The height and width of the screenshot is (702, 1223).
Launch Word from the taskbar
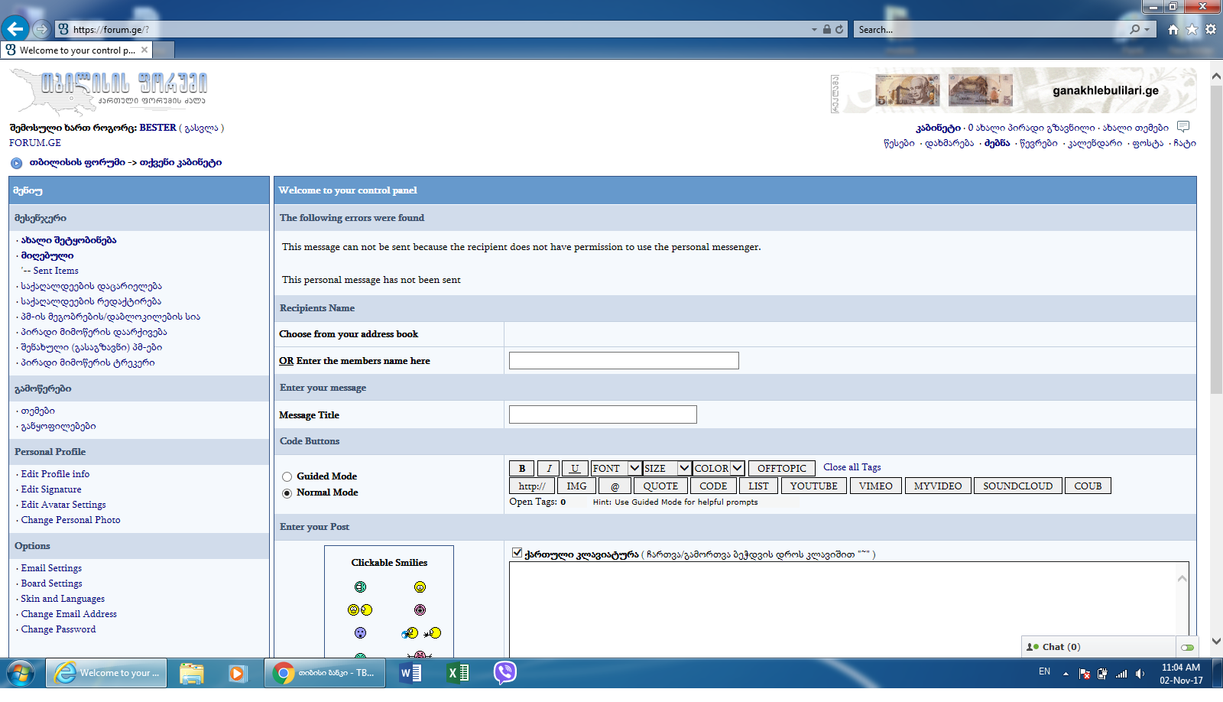pos(410,673)
